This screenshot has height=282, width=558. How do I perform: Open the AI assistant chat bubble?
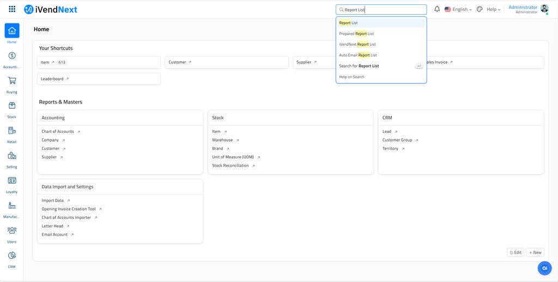(544, 268)
